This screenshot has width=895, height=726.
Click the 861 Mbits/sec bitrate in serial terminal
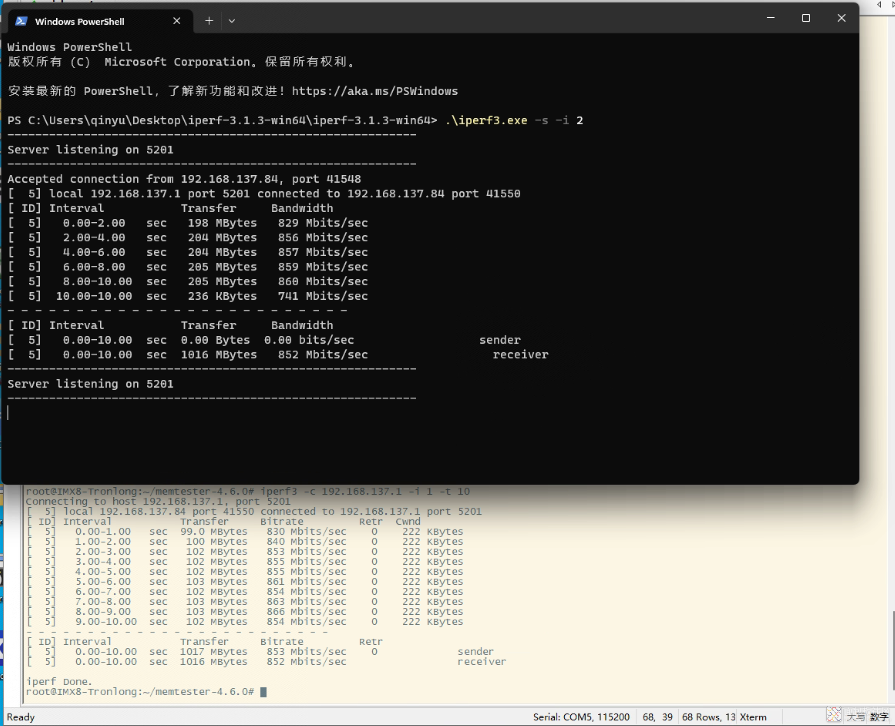pos(306,581)
